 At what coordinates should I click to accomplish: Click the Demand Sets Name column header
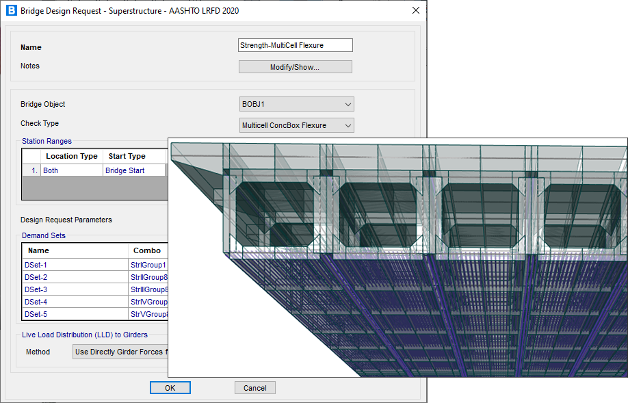(75, 251)
